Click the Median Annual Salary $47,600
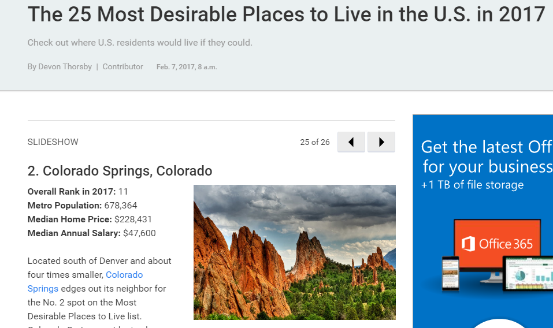The width and height of the screenshot is (553, 328). coord(139,233)
